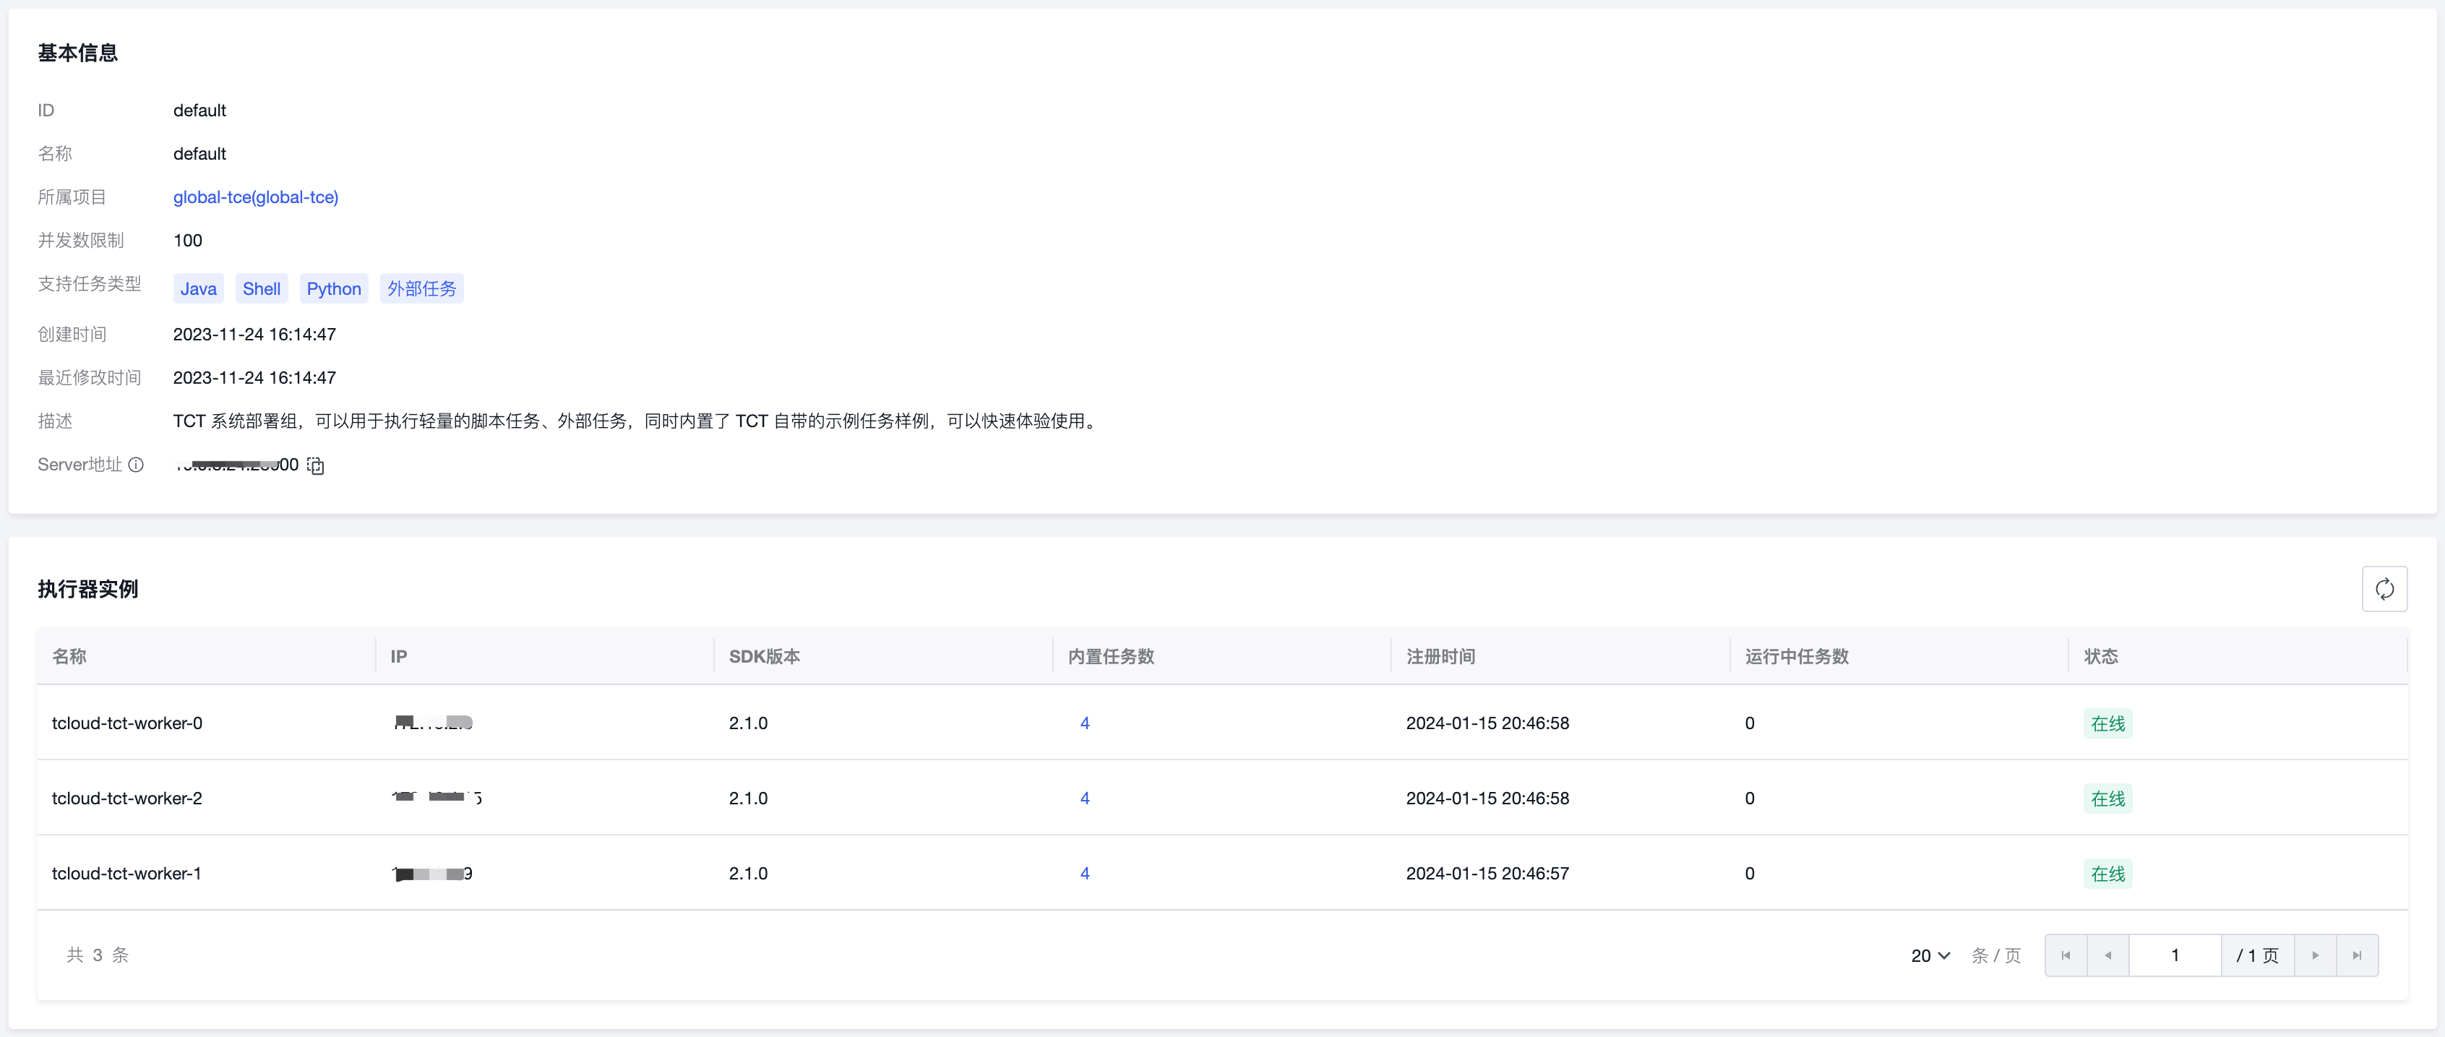Click 在线 status of tcloud-tct-worker-1
Screen dimensions: 2445x1037
(x=2108, y=874)
